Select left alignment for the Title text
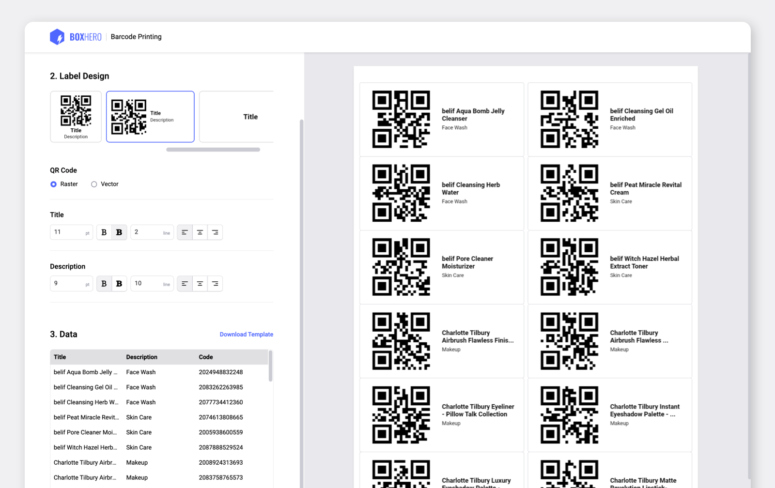This screenshot has height=488, width=775. (185, 232)
